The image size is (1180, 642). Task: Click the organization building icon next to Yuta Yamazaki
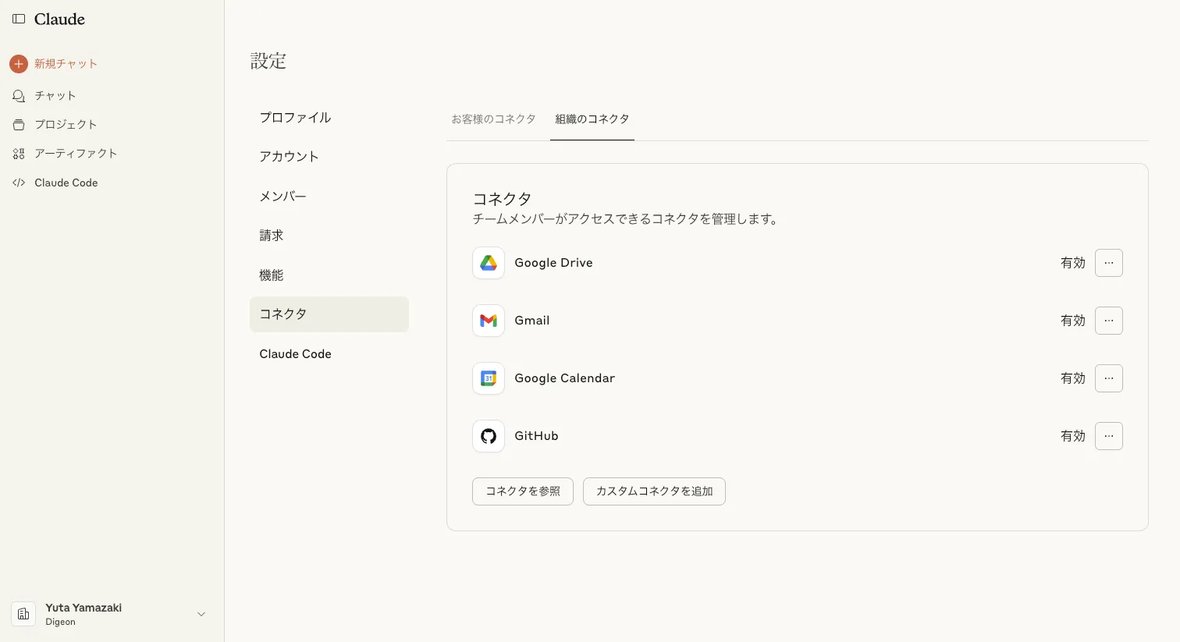23,614
